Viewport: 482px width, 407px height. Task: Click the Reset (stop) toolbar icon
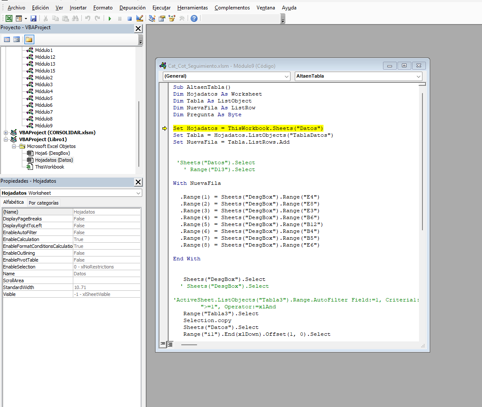129,18
